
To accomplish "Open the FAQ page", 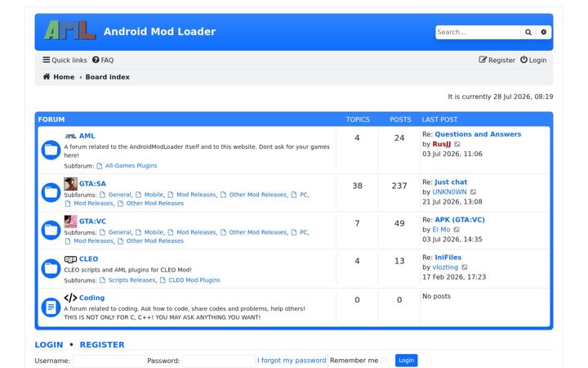I will (x=103, y=60).
